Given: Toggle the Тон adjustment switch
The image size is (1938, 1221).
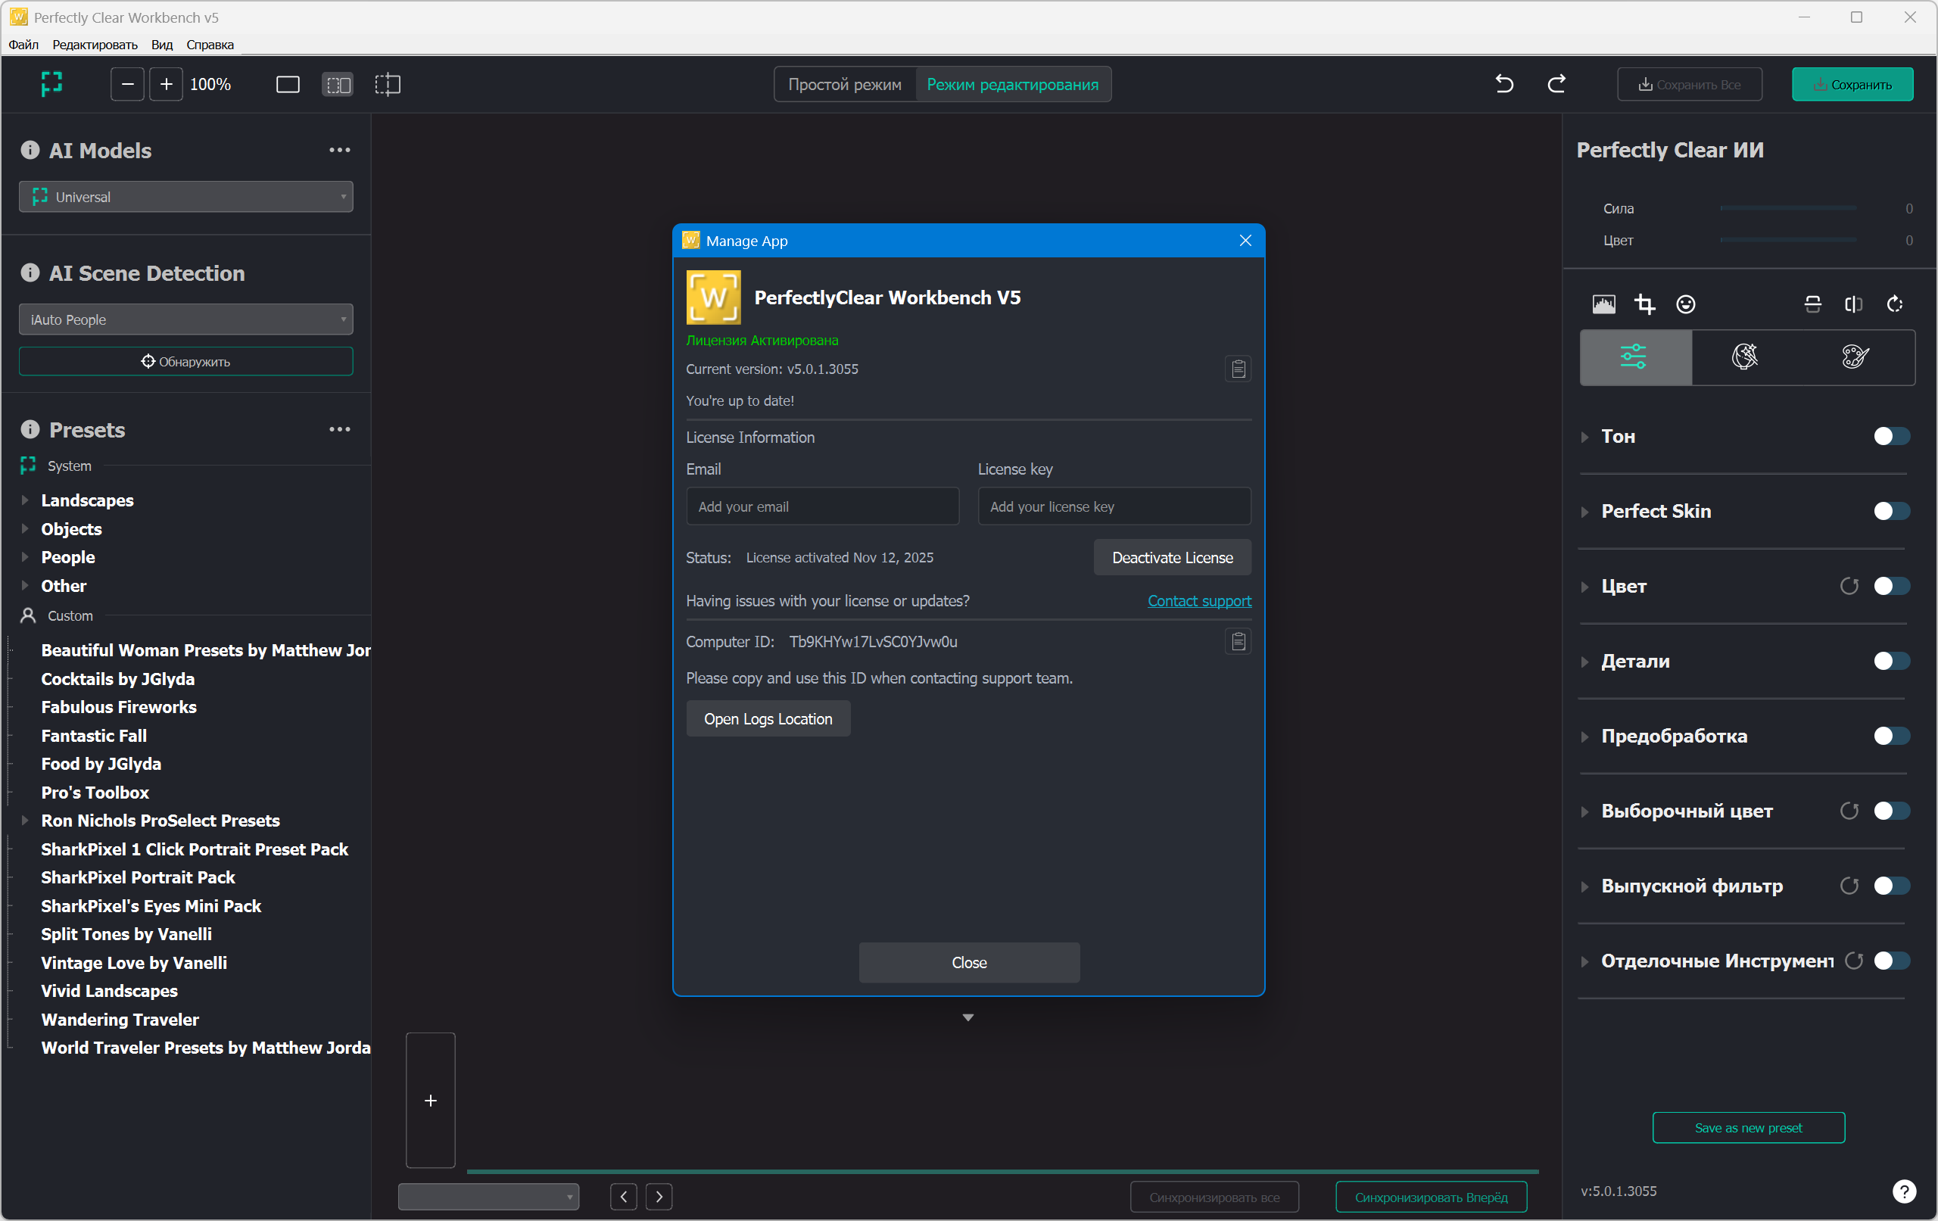Looking at the screenshot, I should (1890, 436).
